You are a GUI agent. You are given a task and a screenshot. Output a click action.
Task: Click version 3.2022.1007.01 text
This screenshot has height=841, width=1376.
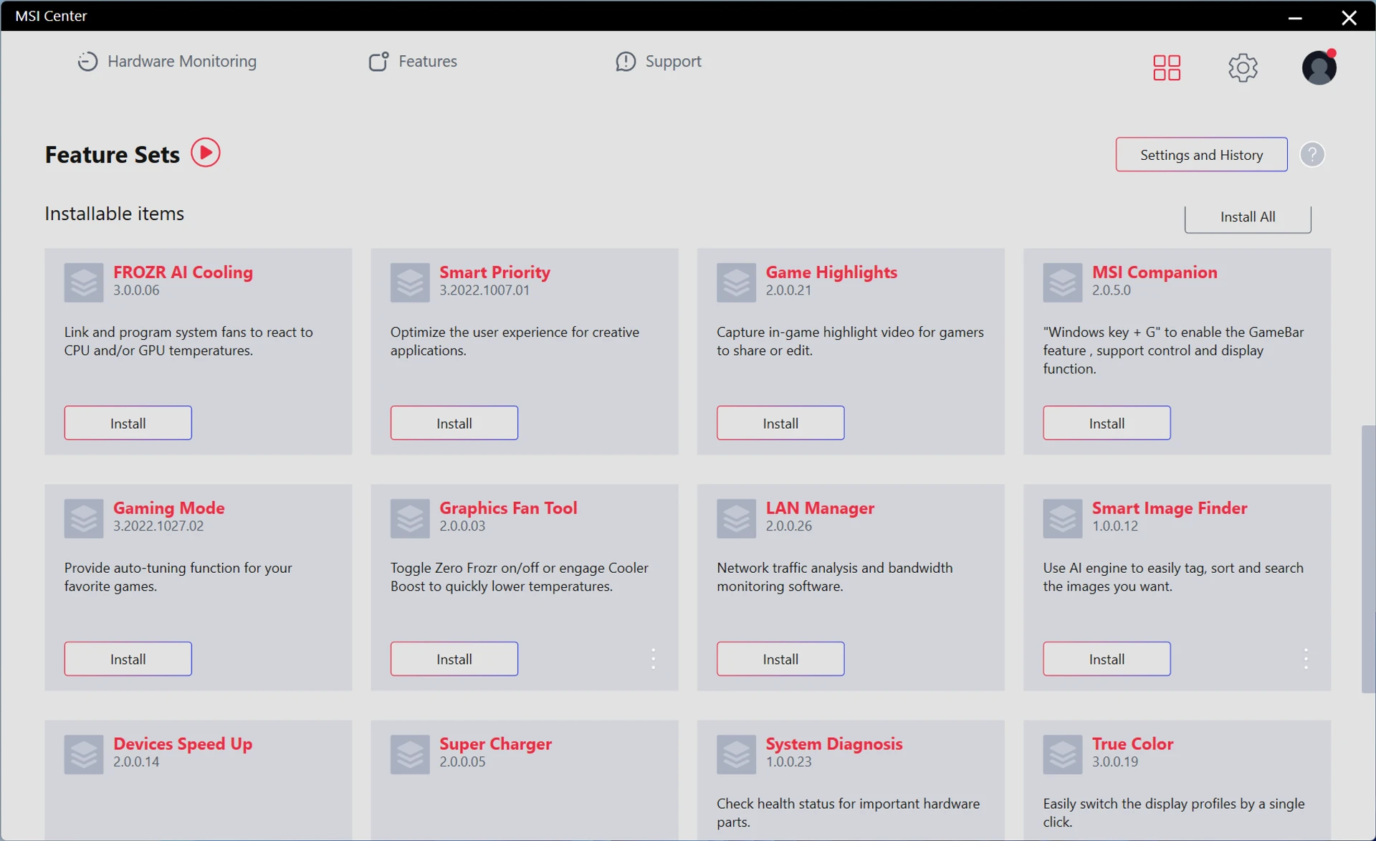point(484,290)
